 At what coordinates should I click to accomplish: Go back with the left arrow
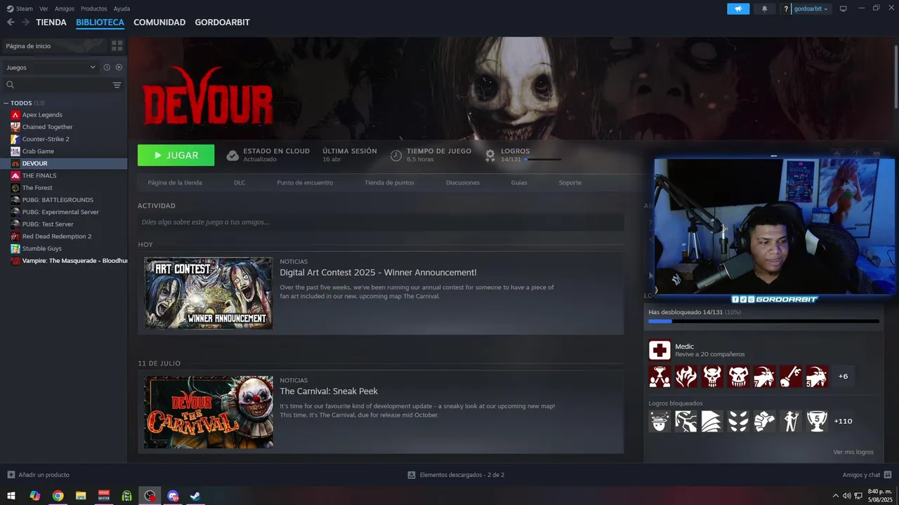click(11, 22)
